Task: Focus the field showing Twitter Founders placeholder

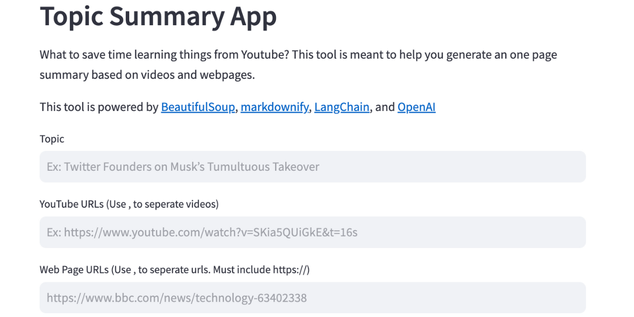Action: [312, 166]
